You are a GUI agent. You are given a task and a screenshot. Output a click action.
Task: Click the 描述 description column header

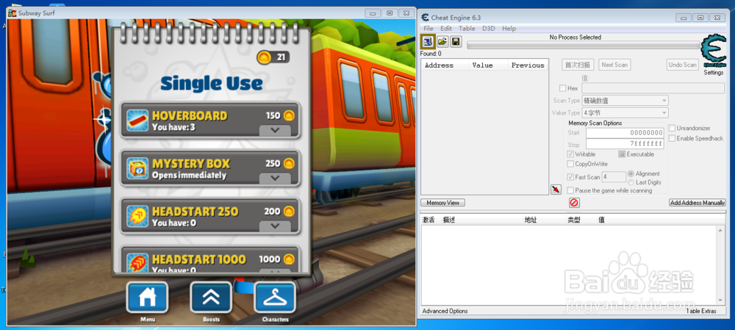449,219
